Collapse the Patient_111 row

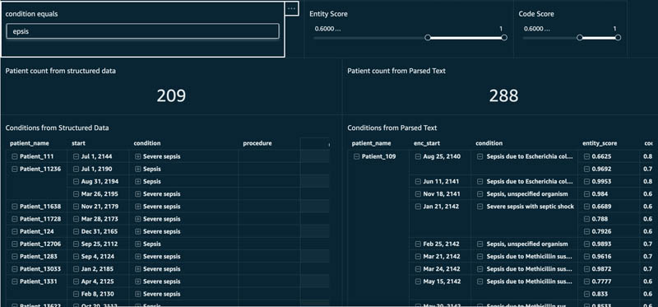click(15, 156)
